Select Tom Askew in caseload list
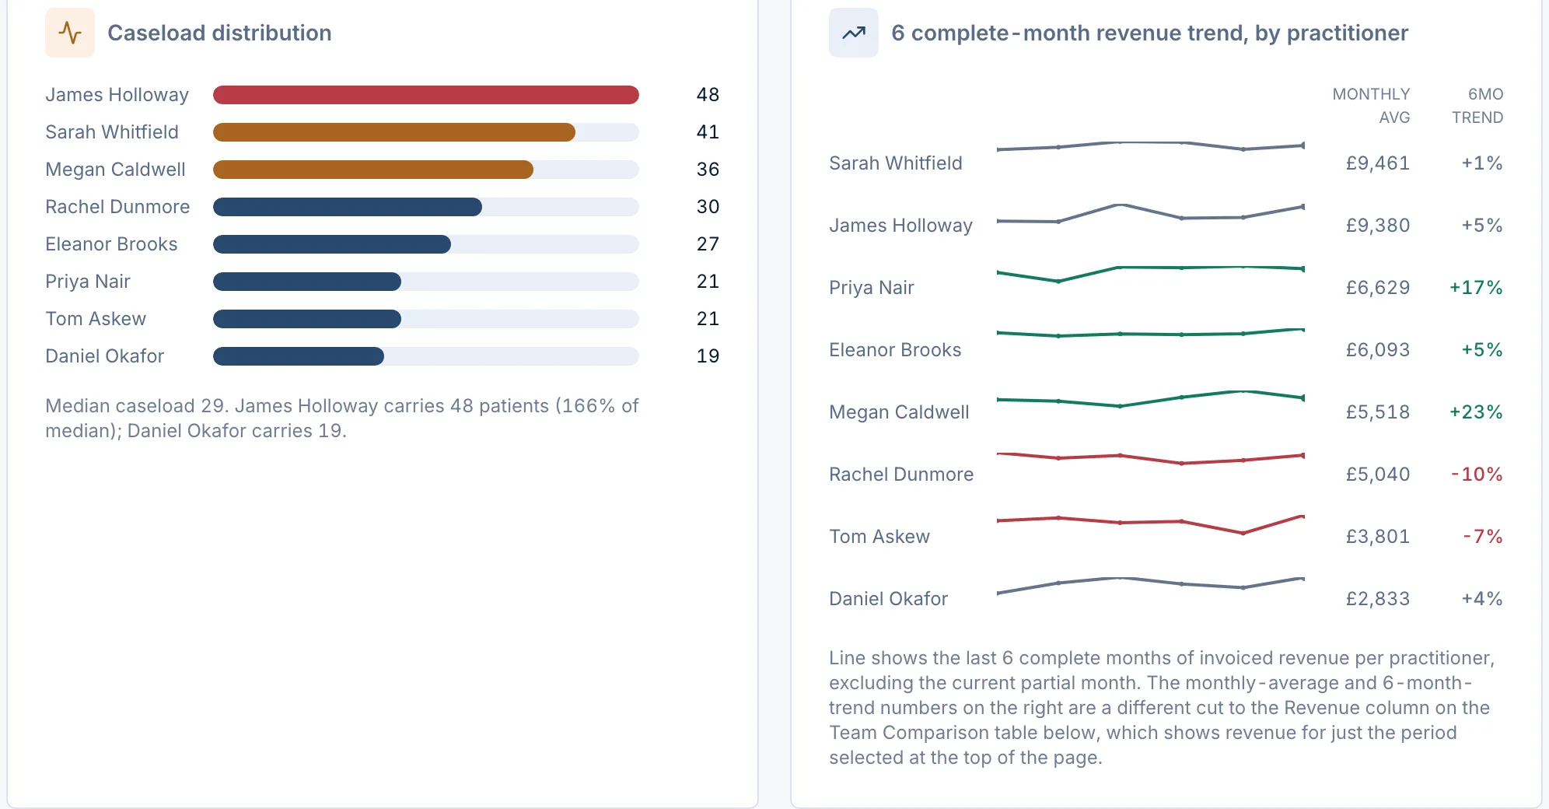The width and height of the screenshot is (1549, 809). 96,319
